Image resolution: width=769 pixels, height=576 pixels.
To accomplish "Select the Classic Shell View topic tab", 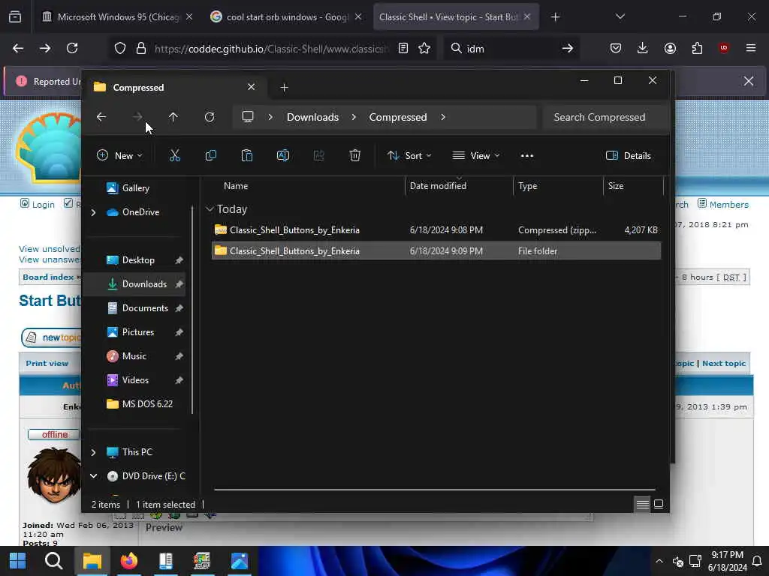I will point(455,16).
